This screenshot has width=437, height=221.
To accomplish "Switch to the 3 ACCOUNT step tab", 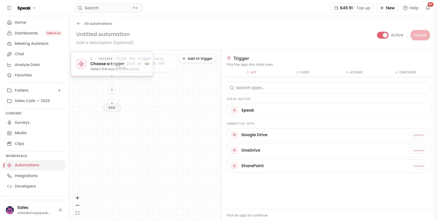I will pos(354,73).
